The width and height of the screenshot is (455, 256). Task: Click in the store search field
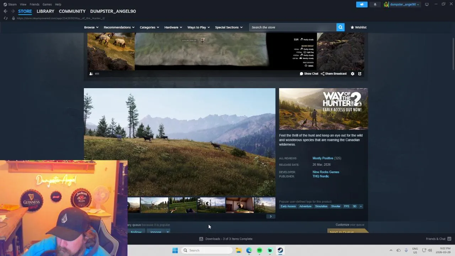[293, 27]
